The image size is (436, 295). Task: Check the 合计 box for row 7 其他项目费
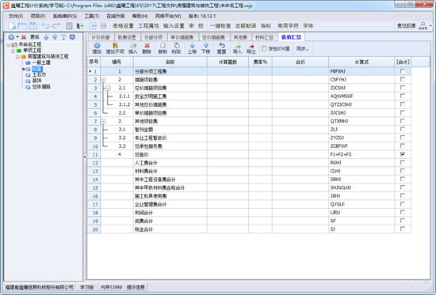(x=402, y=121)
